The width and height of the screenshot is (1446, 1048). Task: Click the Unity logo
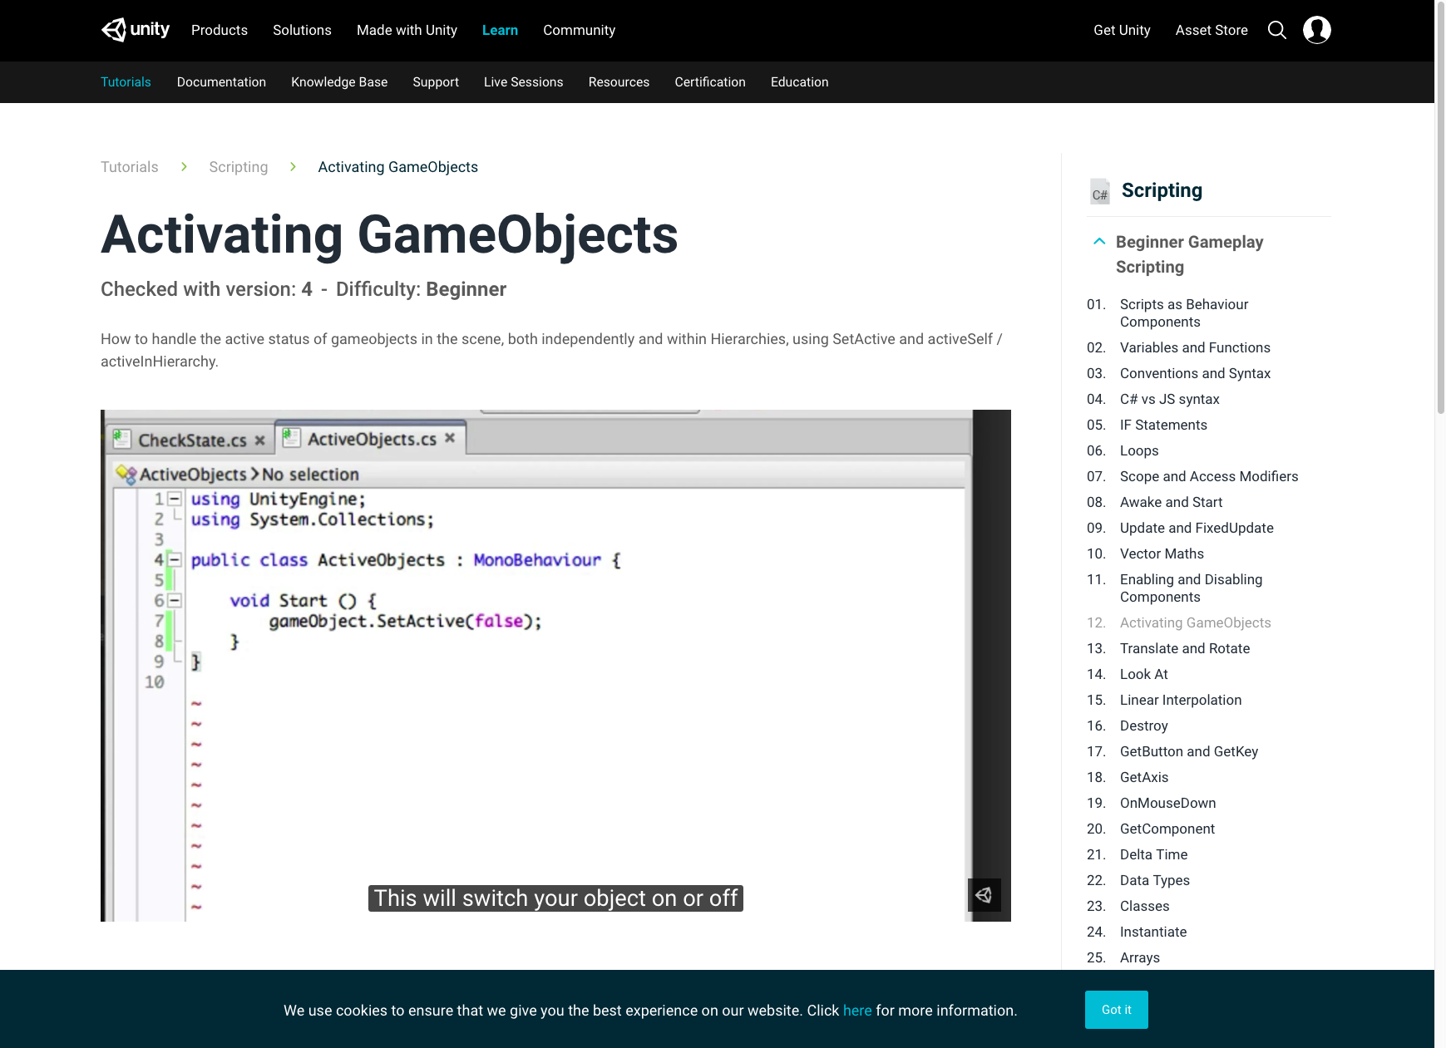point(136,30)
